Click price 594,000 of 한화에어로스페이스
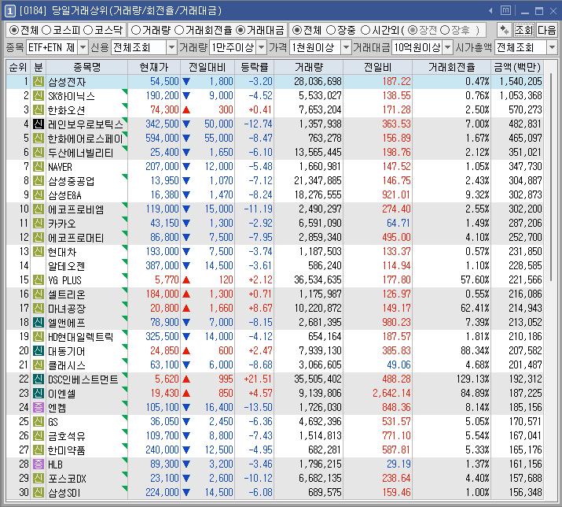 coord(162,139)
